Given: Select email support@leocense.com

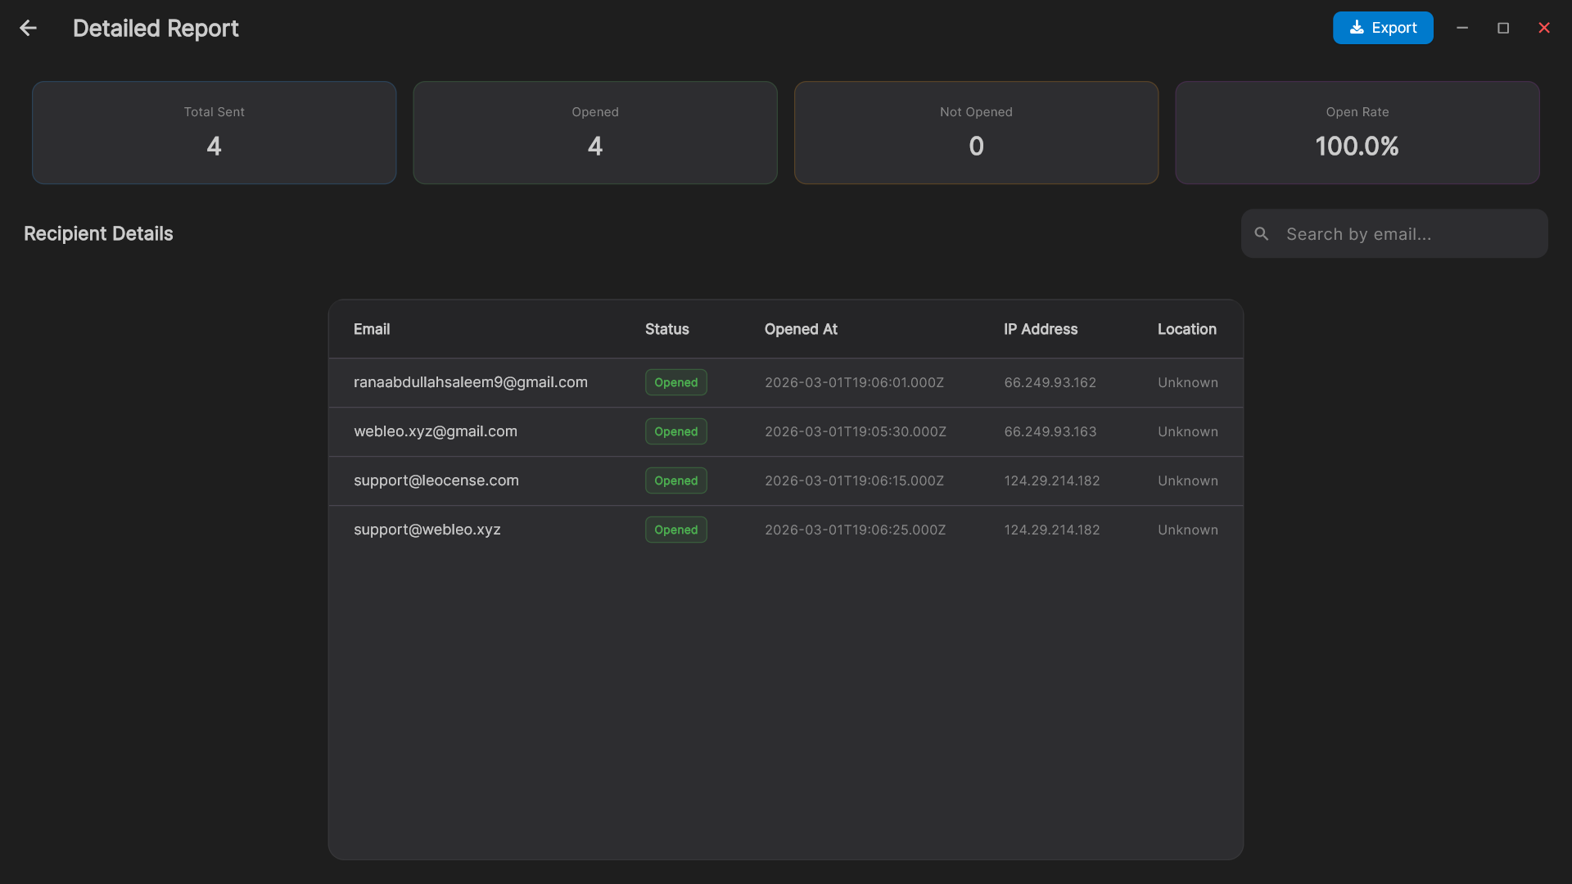Looking at the screenshot, I should tap(436, 480).
